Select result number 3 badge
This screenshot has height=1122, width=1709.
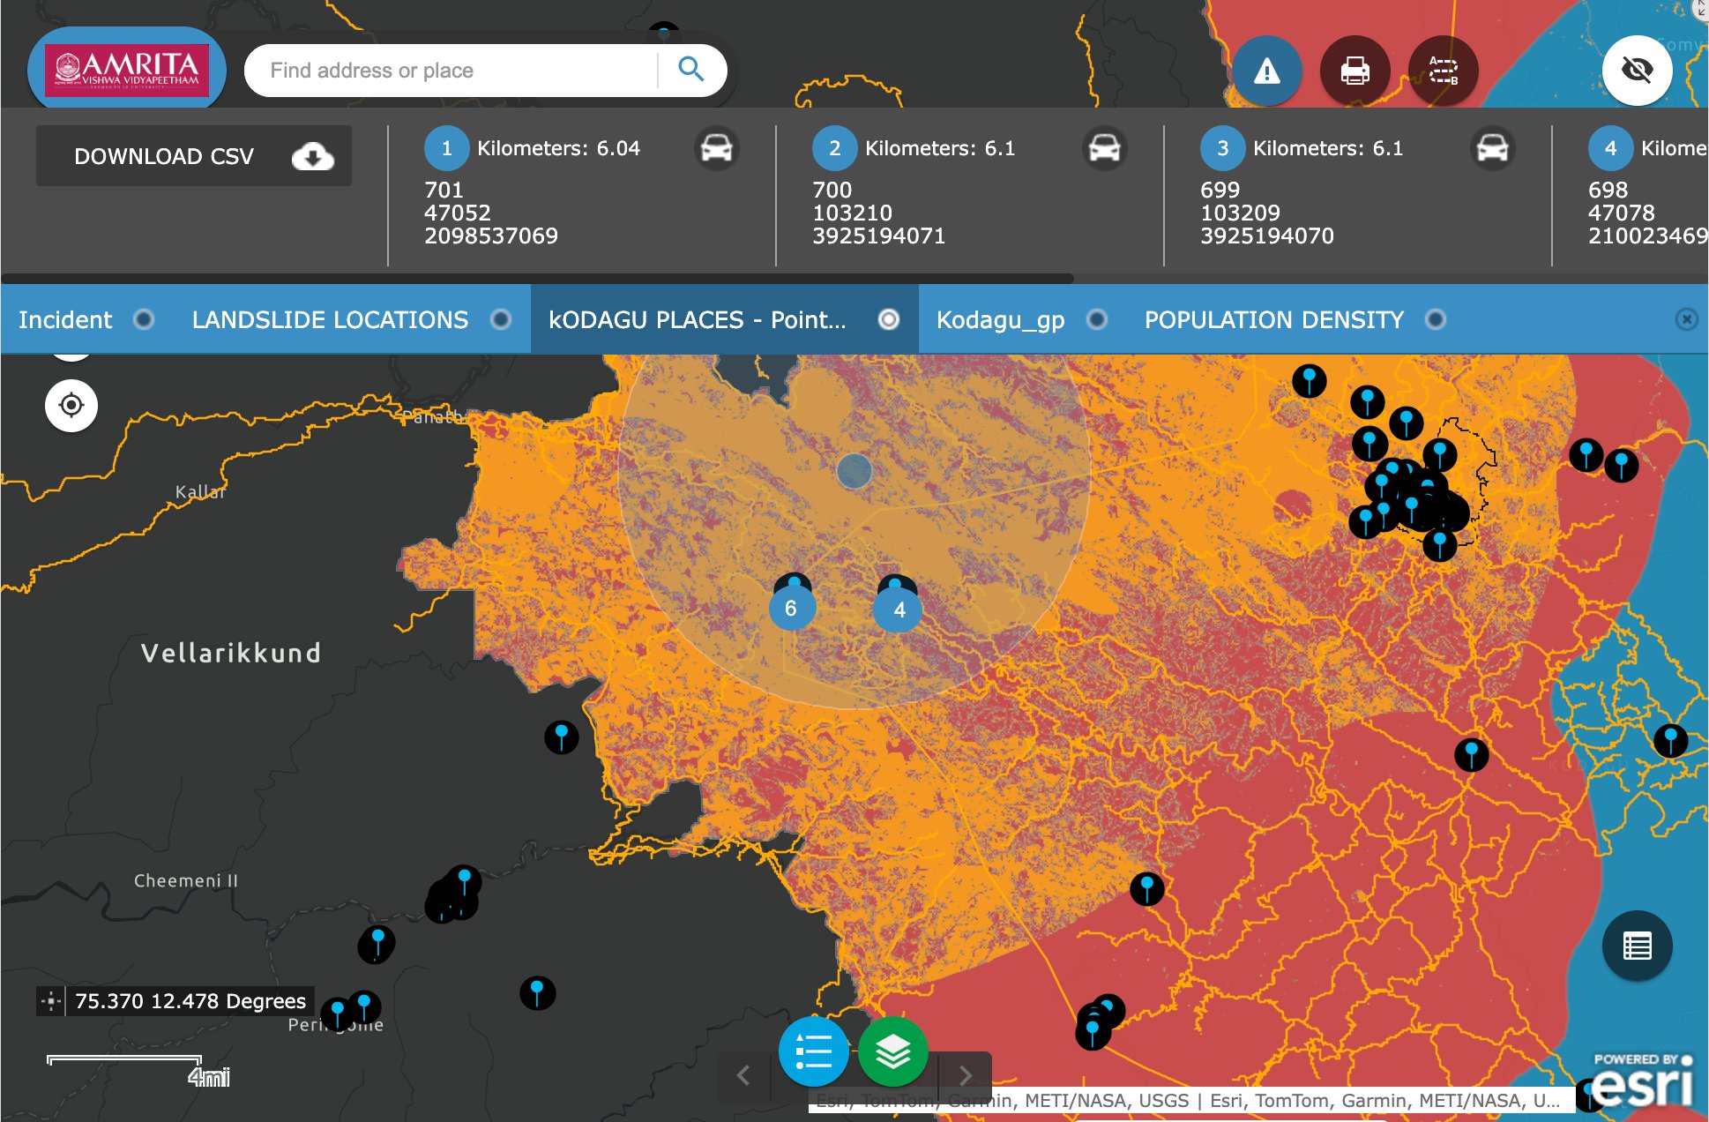coord(1222,148)
